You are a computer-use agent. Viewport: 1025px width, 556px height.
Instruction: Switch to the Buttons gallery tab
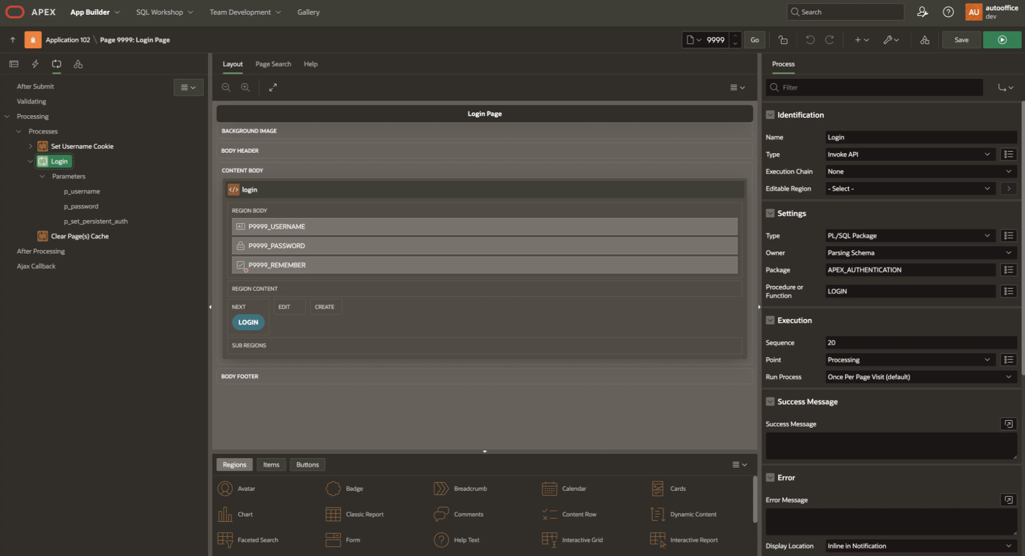click(x=308, y=465)
